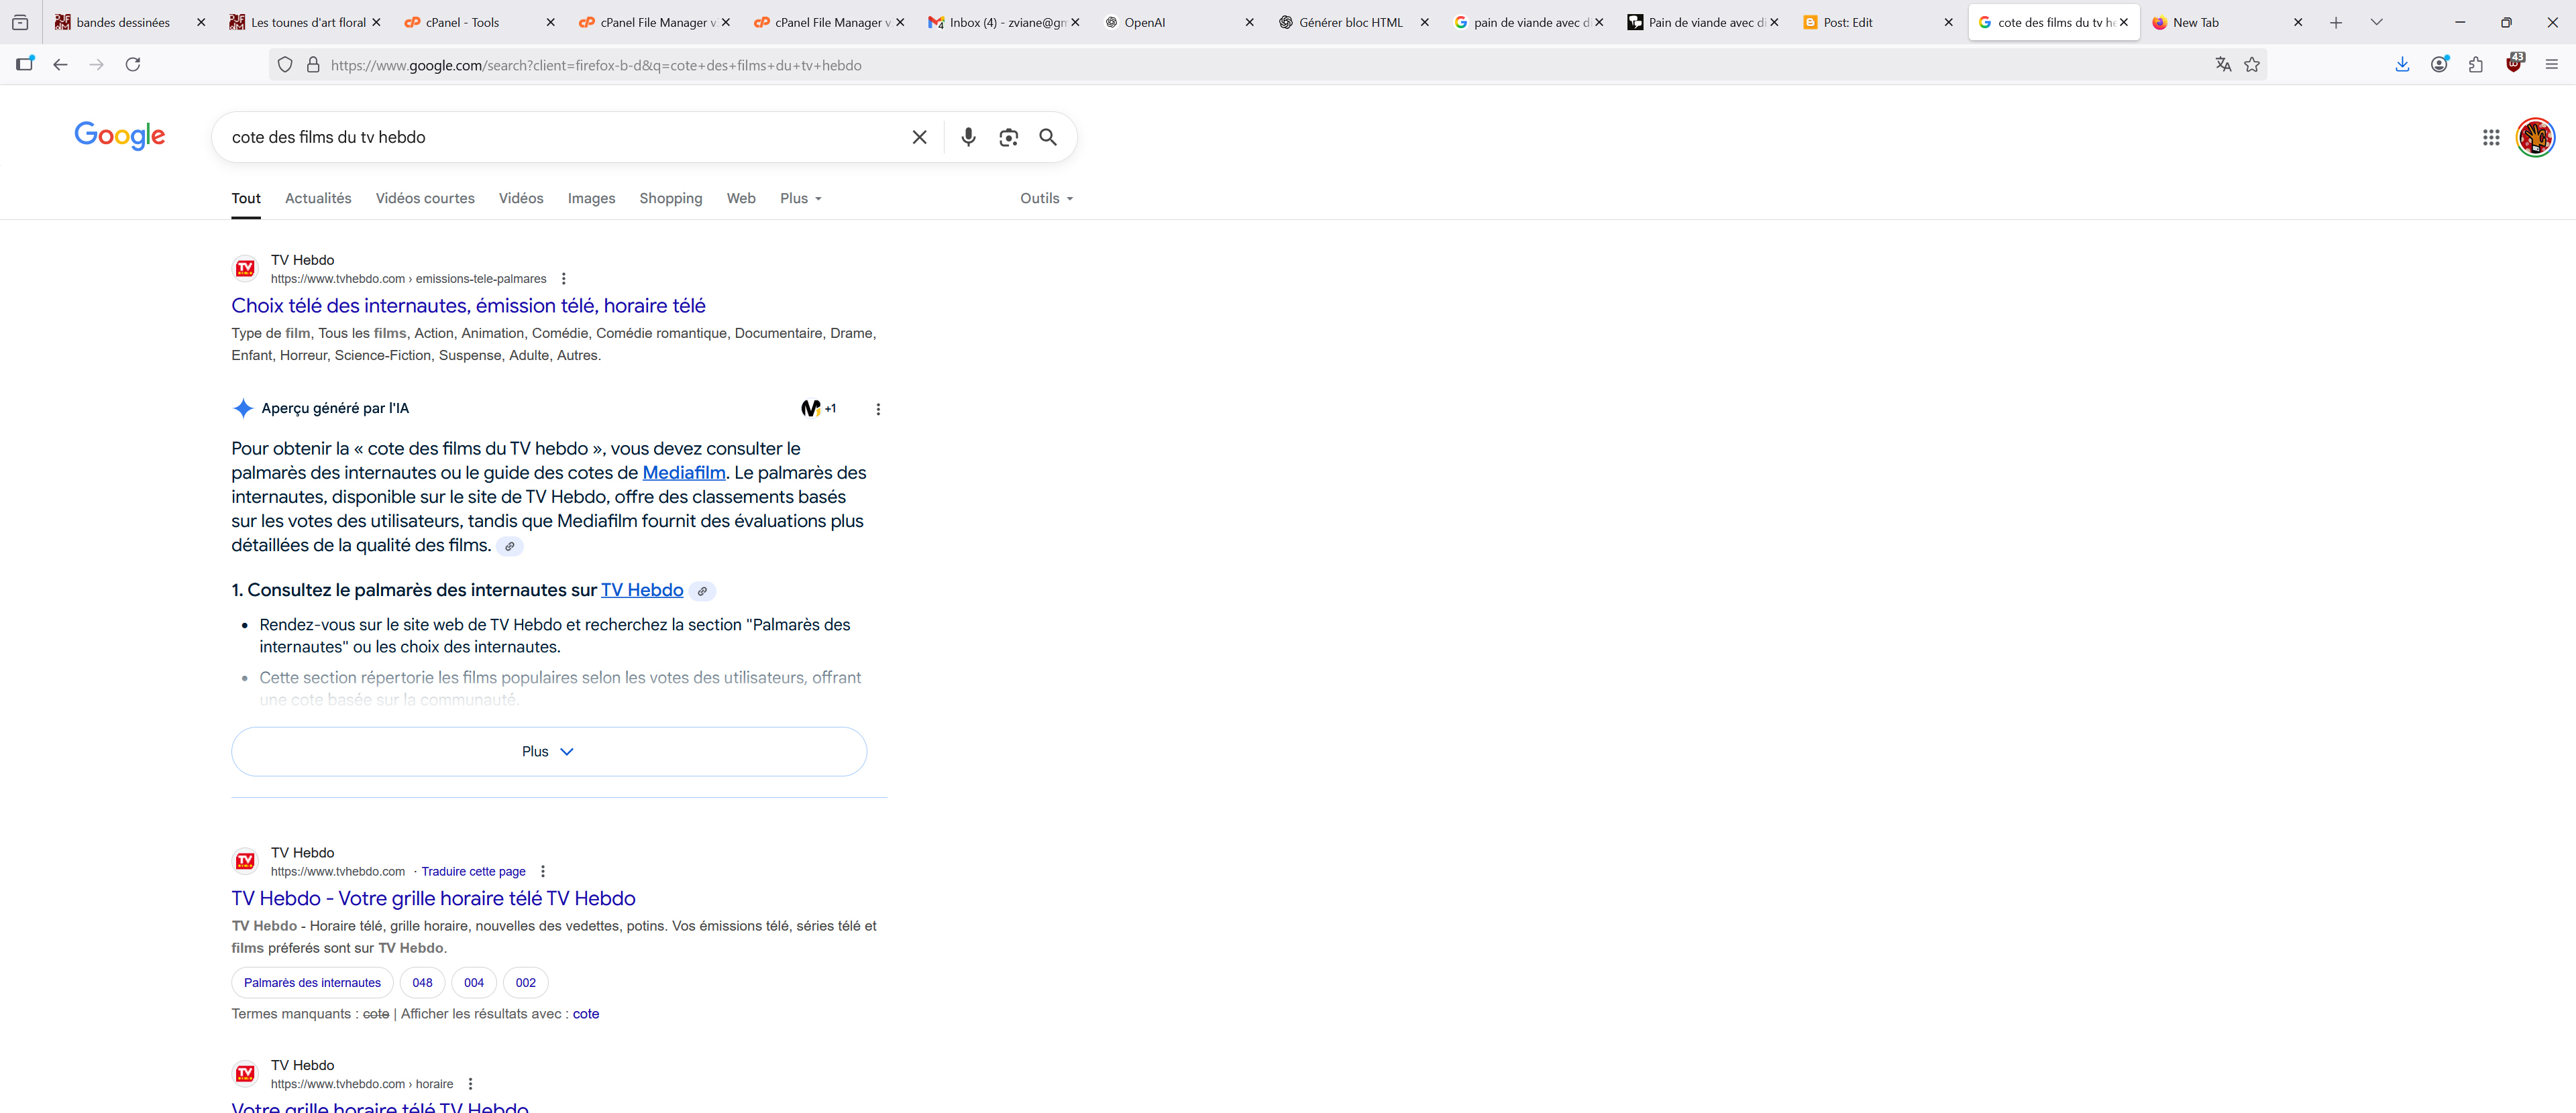Clear the search box with X icon
This screenshot has height=1113, width=2576.
(919, 137)
